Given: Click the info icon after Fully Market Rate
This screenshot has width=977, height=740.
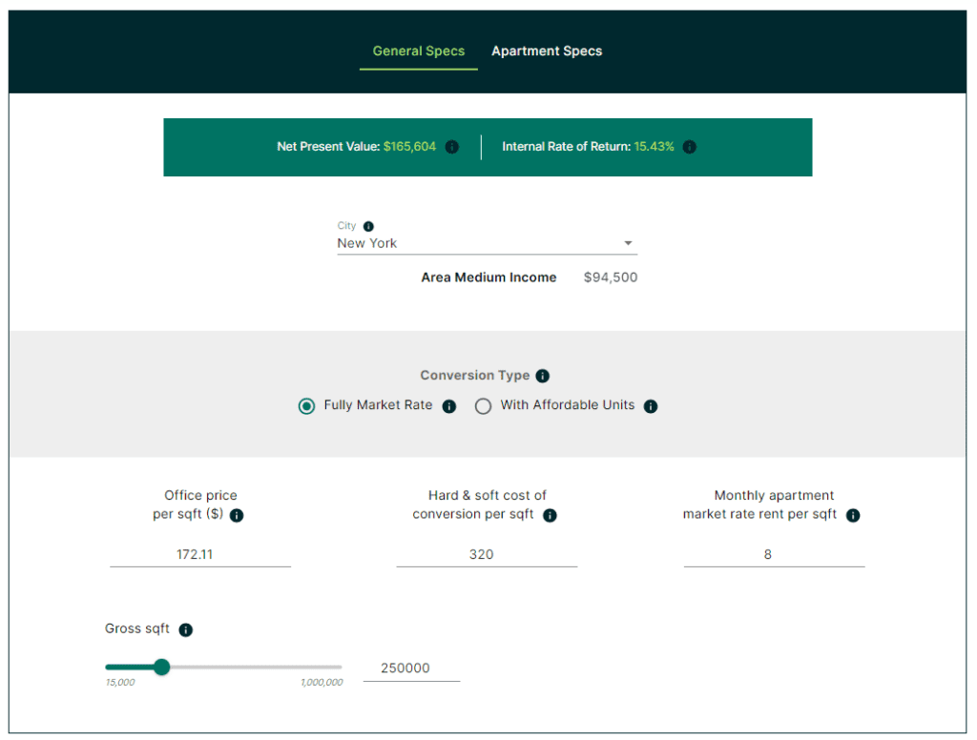Looking at the screenshot, I should 448,405.
